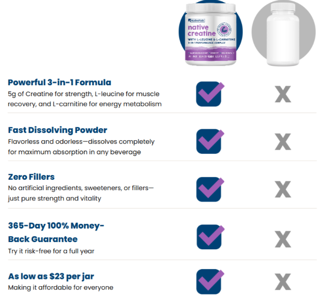Click the Powerful 3-in-1 Formula heading
The height and width of the screenshot is (296, 332).
pos(60,82)
